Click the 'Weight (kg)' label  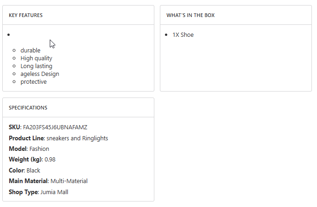25,159
